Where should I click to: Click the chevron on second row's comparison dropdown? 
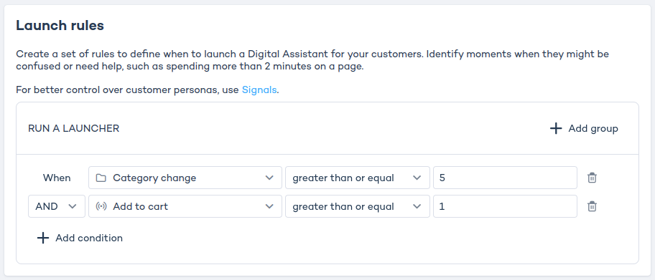click(x=417, y=206)
